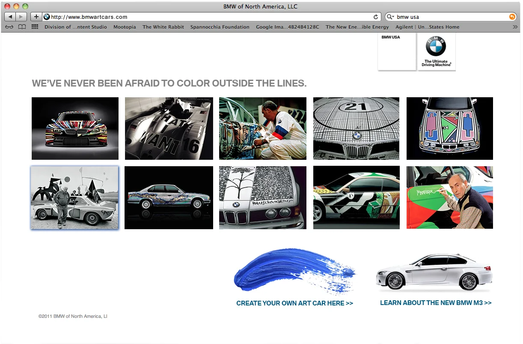Image resolution: width=523 pixels, height=344 pixels.
Task: Open the Mootopia bookmark
Action: pyautogui.click(x=125, y=27)
